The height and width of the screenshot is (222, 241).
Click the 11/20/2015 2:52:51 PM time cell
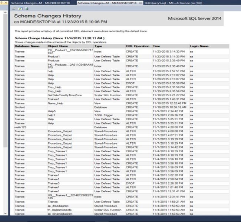169,71
